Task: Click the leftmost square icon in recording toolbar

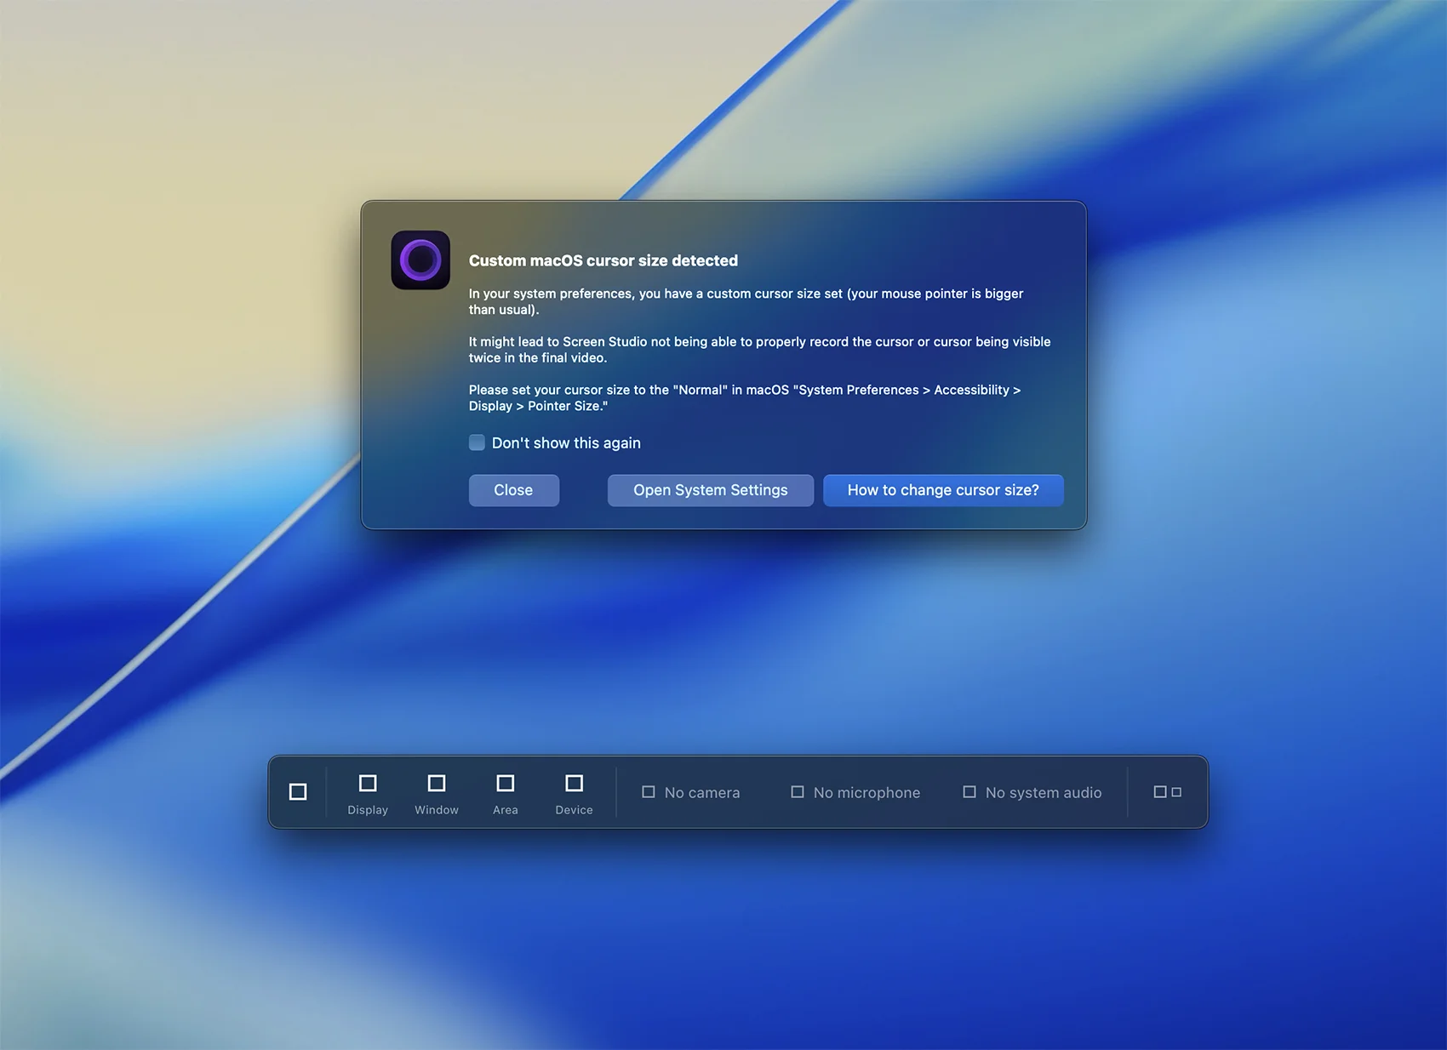Action: point(298,792)
